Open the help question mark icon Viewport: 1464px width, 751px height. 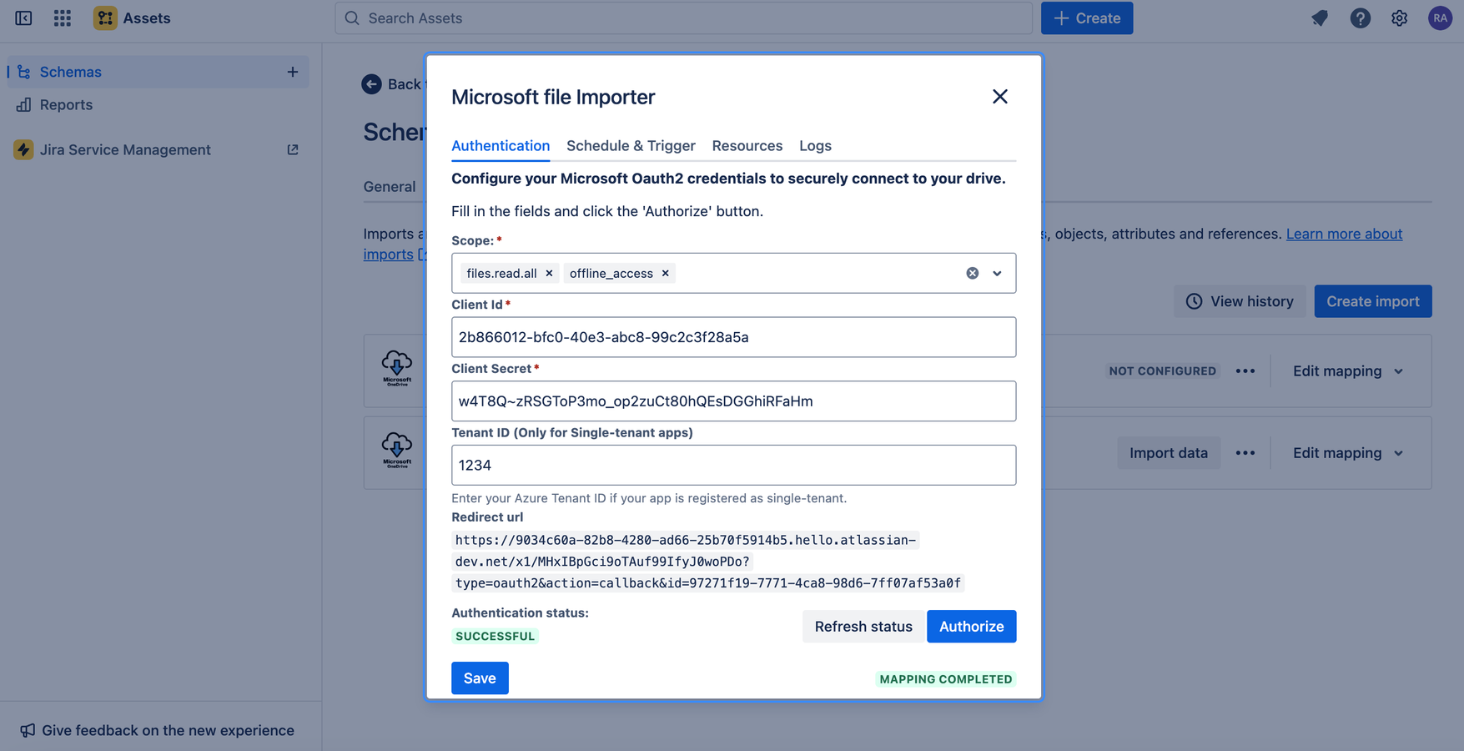(x=1361, y=18)
